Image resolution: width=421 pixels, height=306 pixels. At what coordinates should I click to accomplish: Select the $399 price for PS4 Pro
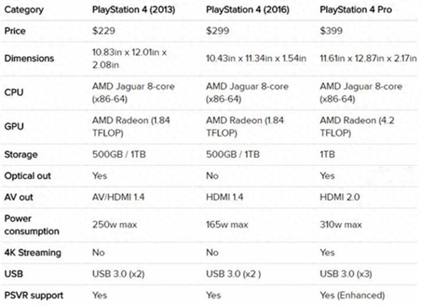331,31
